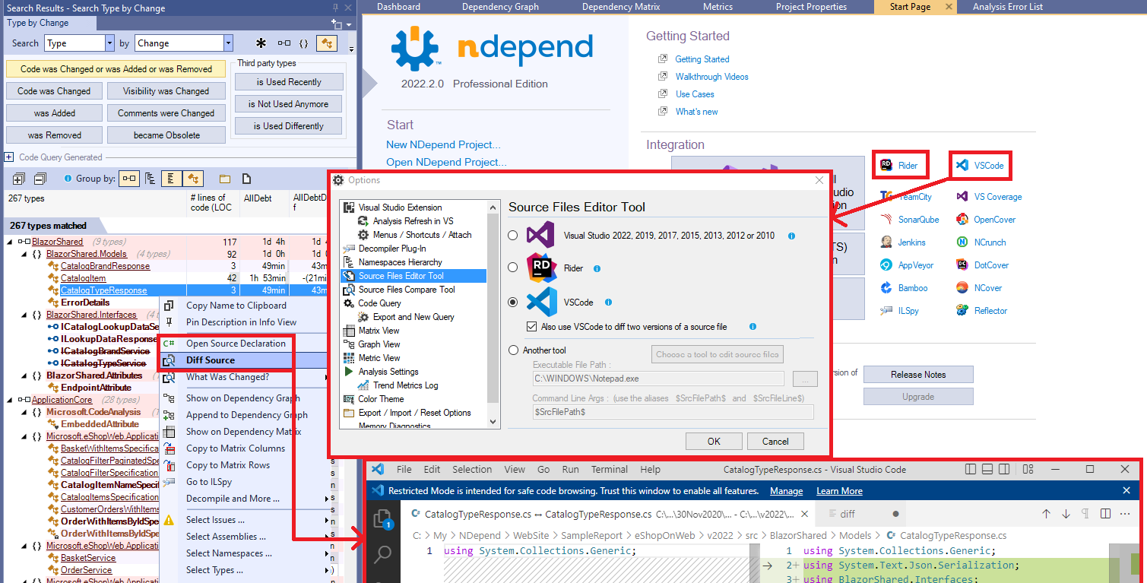Expand the Code Query Generated section
The width and height of the screenshot is (1147, 583).
click(x=9, y=157)
